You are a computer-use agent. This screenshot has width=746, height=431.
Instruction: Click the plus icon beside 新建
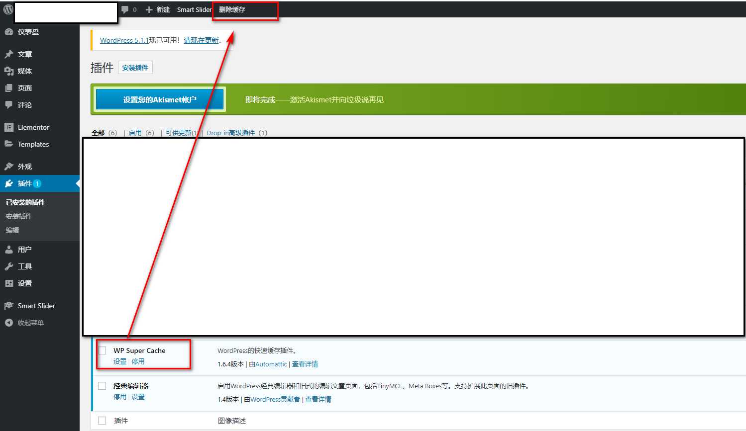149,9
